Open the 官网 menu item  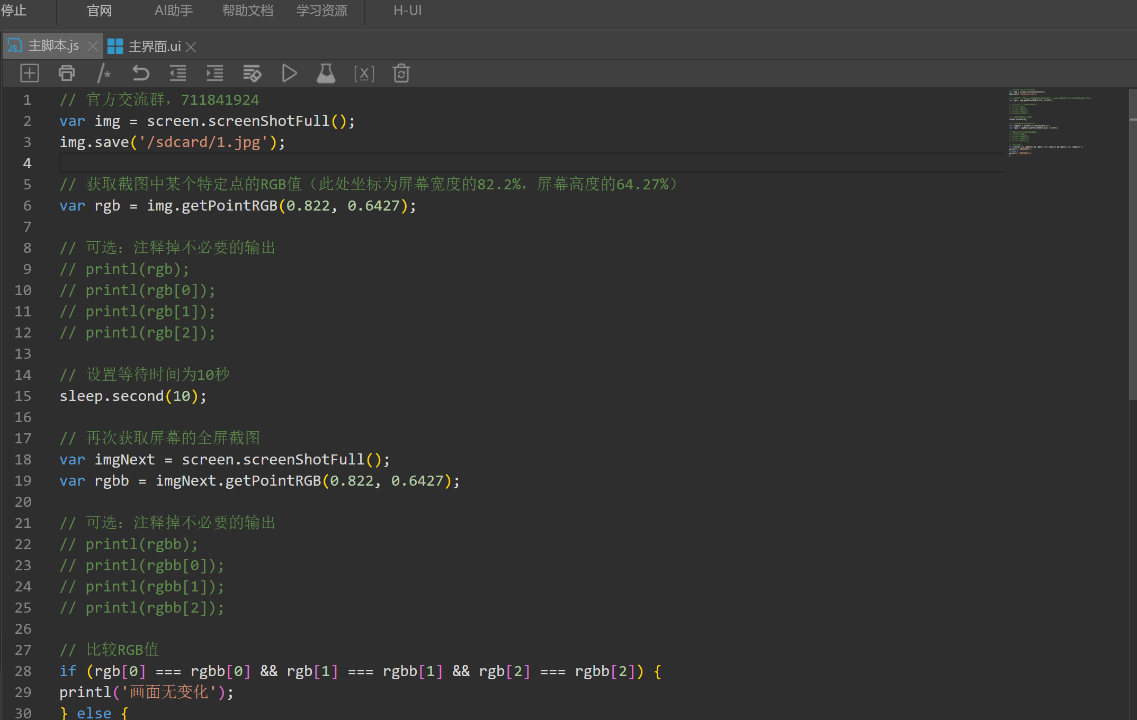[100, 11]
